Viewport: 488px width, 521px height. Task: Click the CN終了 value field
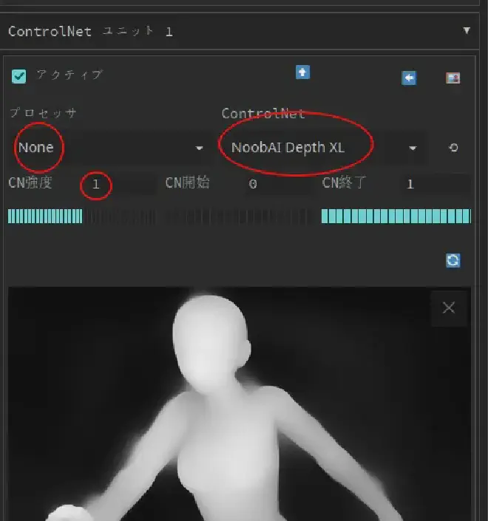pyautogui.click(x=436, y=184)
